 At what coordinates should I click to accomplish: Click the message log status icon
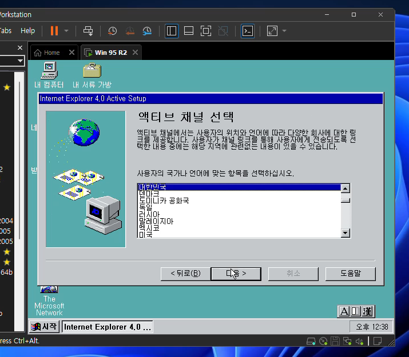point(378,341)
